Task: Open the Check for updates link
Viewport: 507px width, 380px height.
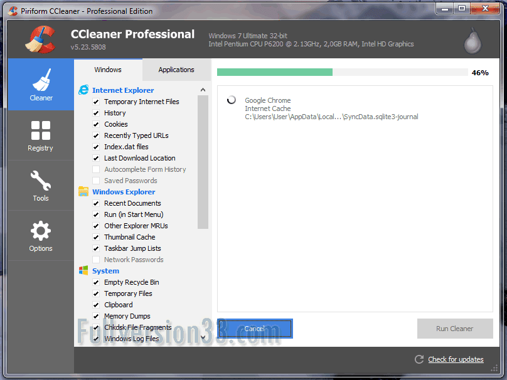Action: click(x=456, y=359)
